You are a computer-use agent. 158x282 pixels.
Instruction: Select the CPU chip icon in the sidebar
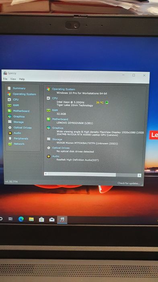pyautogui.click(x=9, y=100)
